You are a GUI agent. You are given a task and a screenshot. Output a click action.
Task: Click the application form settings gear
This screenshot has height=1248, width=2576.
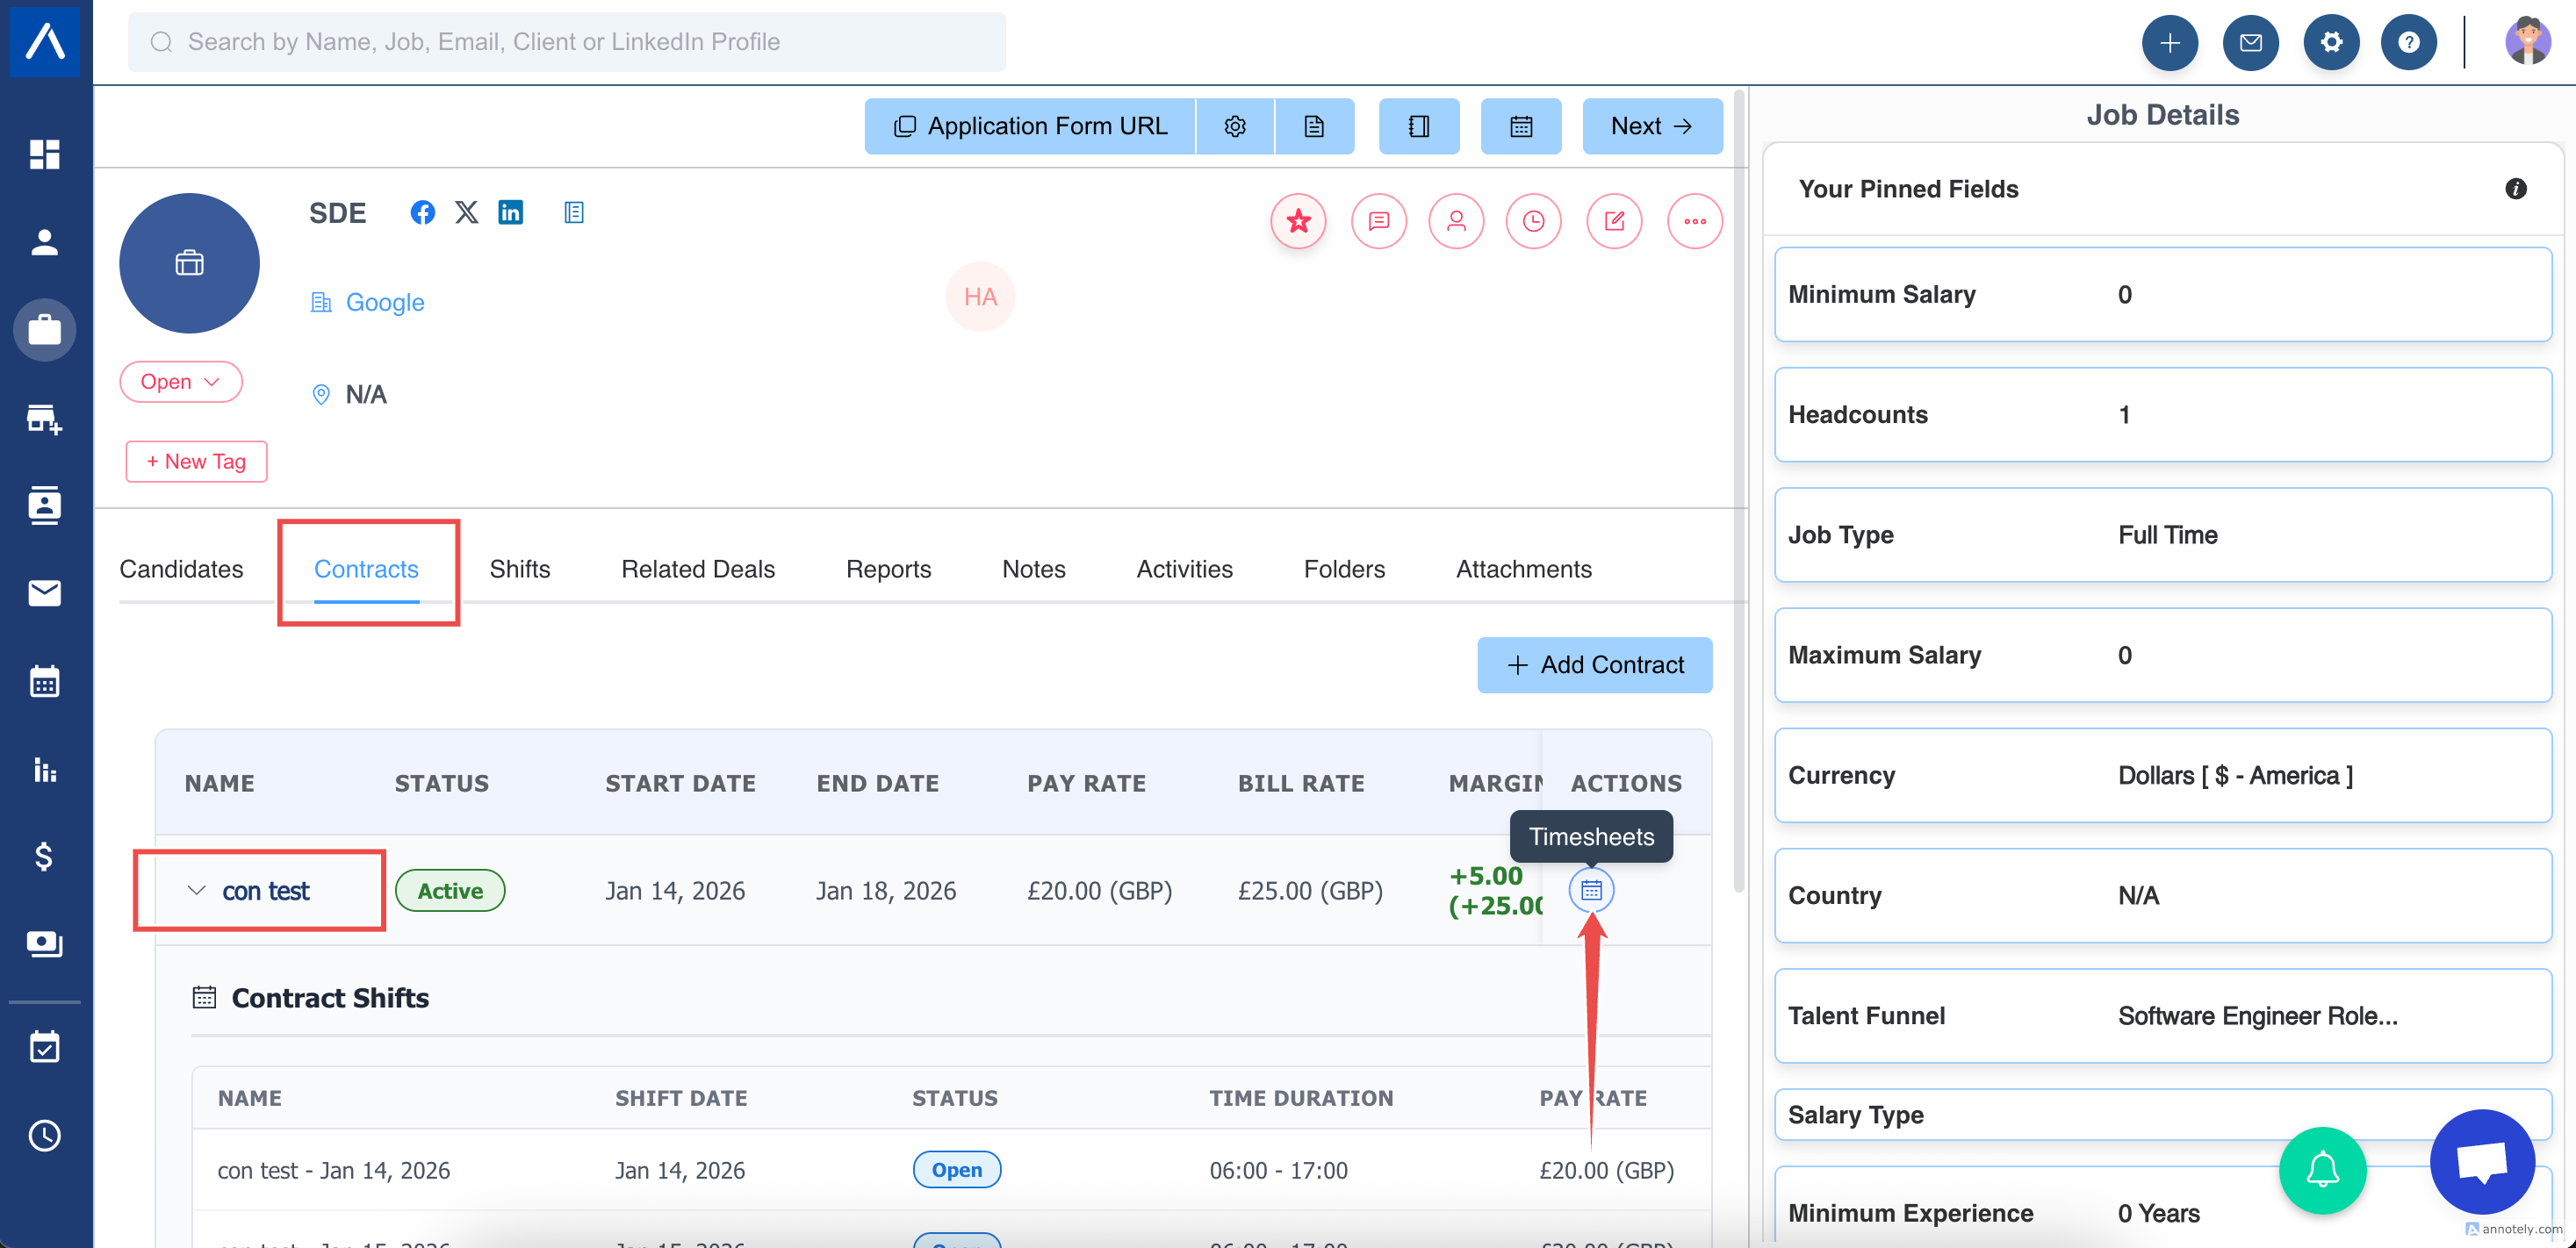coord(1234,126)
